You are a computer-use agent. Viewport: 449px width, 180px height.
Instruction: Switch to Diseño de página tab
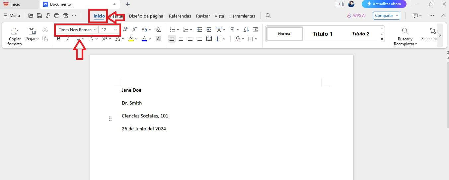coord(146,16)
